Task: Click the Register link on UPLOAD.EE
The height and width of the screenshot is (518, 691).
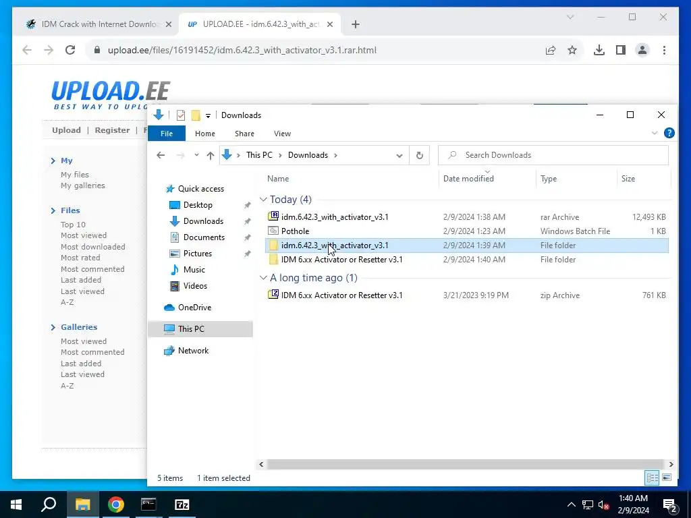Action: click(112, 130)
